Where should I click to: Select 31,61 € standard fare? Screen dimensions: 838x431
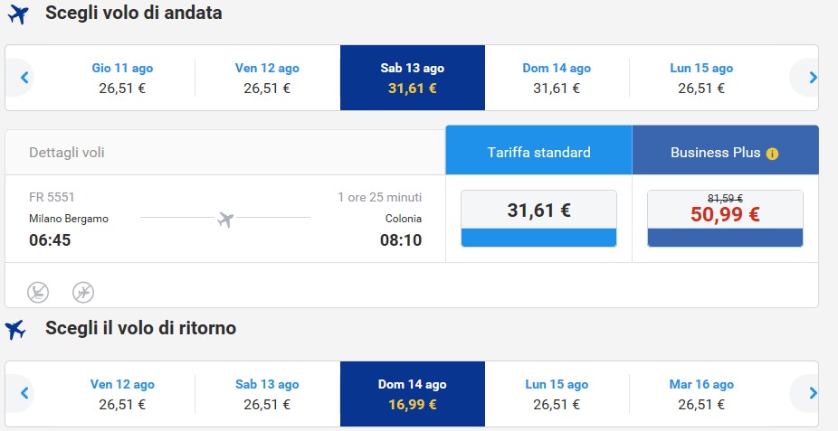(538, 218)
